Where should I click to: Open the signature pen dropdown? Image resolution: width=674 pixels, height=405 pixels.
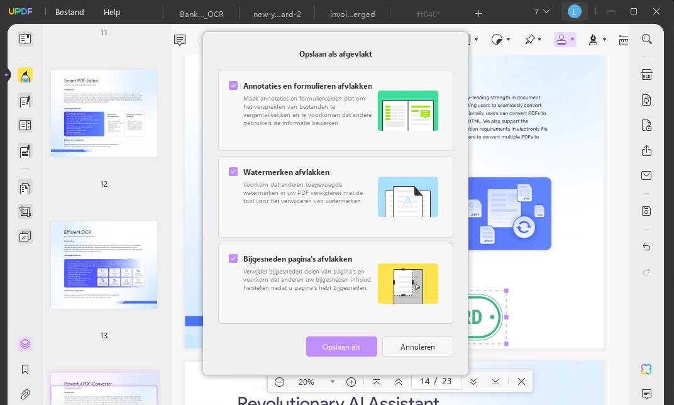click(x=604, y=40)
